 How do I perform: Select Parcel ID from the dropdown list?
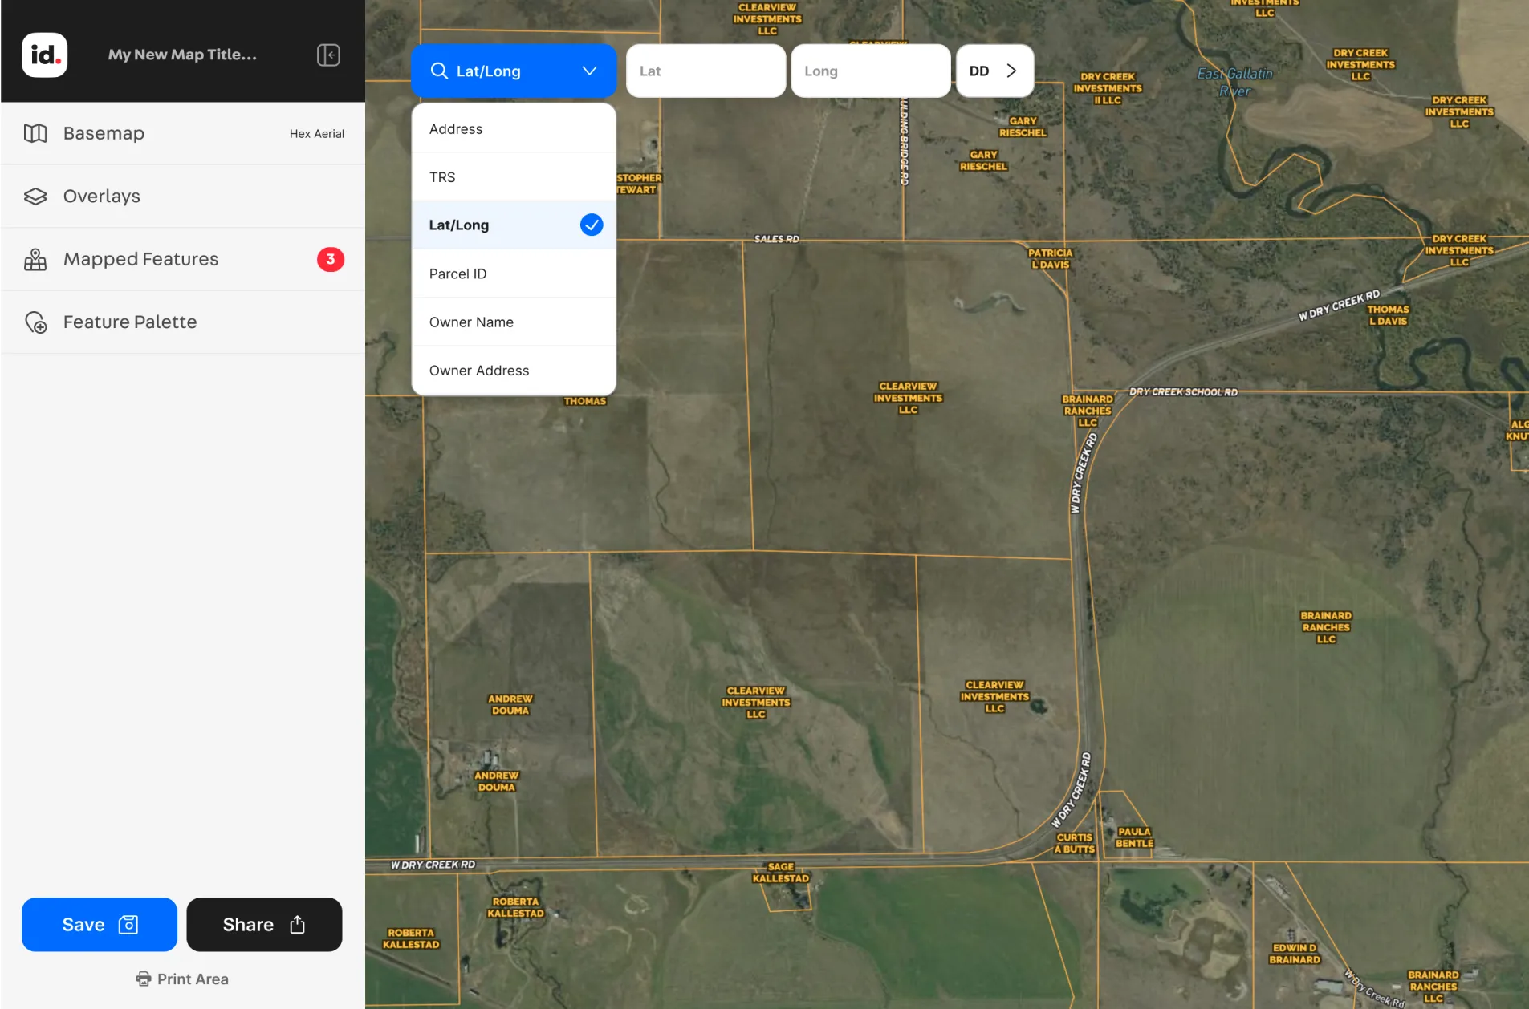pyautogui.click(x=457, y=274)
